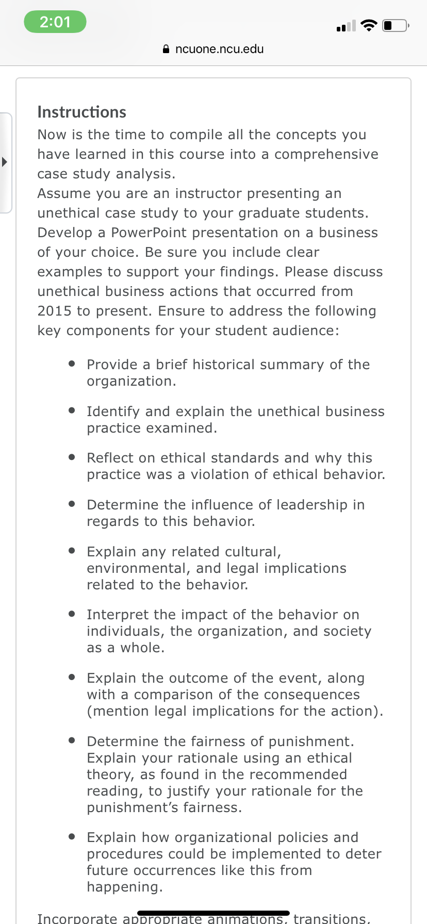Select the bullet 'Provide a brief historical summary'
This screenshot has height=924, width=427.
click(x=228, y=373)
